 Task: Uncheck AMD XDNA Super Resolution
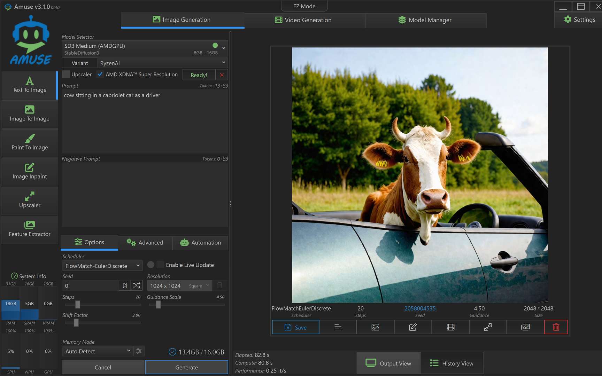(x=100, y=75)
